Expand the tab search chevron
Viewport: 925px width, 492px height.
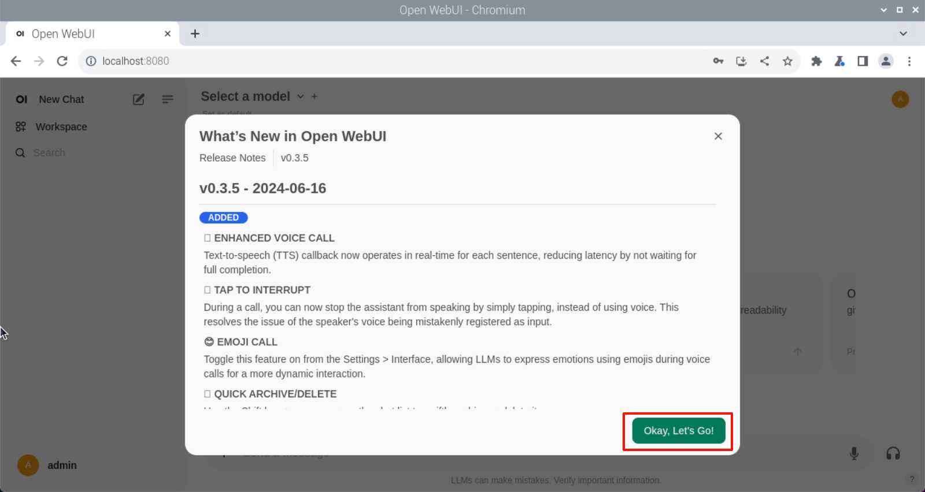tap(903, 33)
